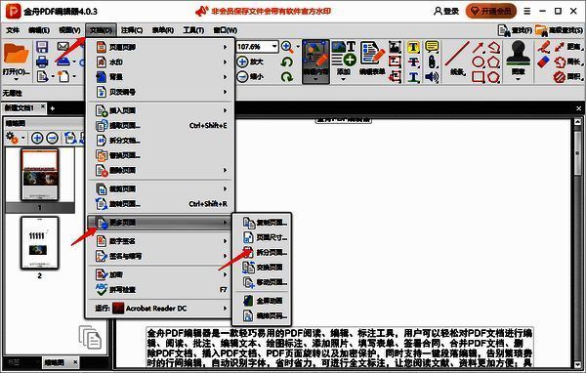Click the speaker sound annotation icon
This screenshot has width=586, height=373.
432,77
